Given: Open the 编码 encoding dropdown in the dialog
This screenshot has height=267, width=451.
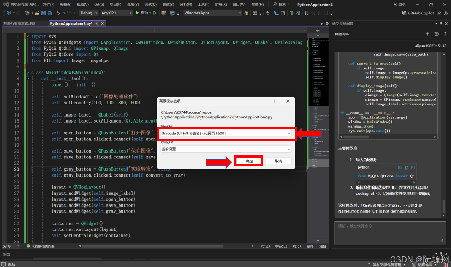Looking at the screenshot, I should click(226, 133).
